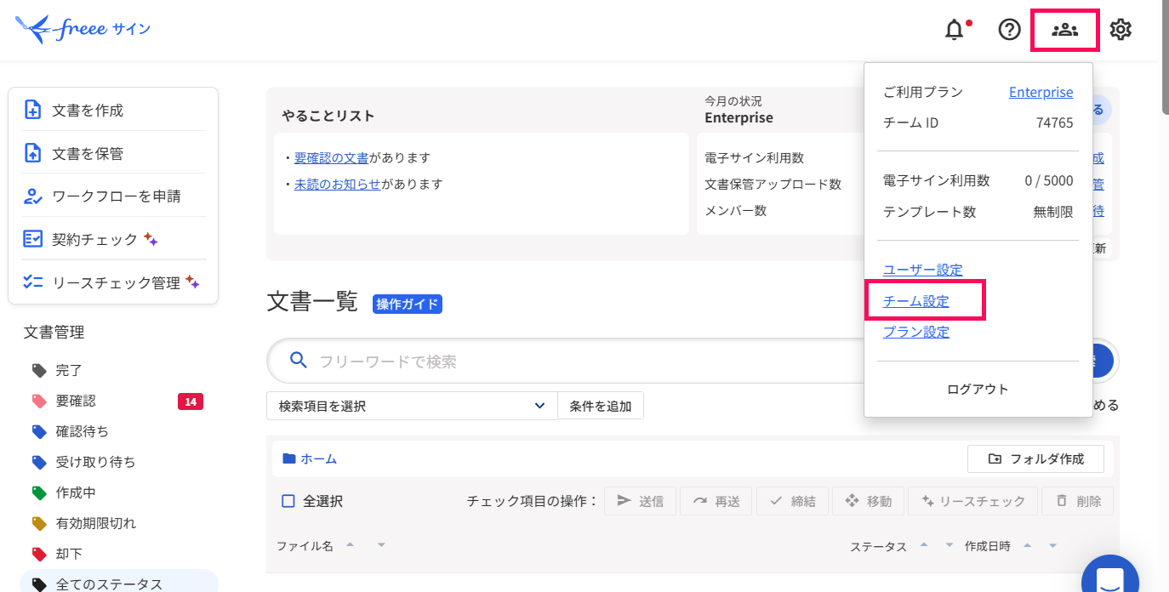Click the メンバー数 label
The image size is (1169, 592).
tap(735, 210)
